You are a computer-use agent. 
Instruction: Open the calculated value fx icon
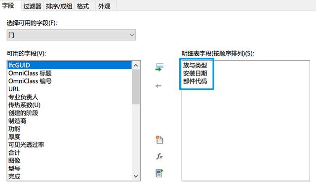pos(159,156)
